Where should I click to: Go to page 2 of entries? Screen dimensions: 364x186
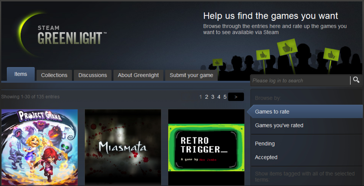point(206,97)
